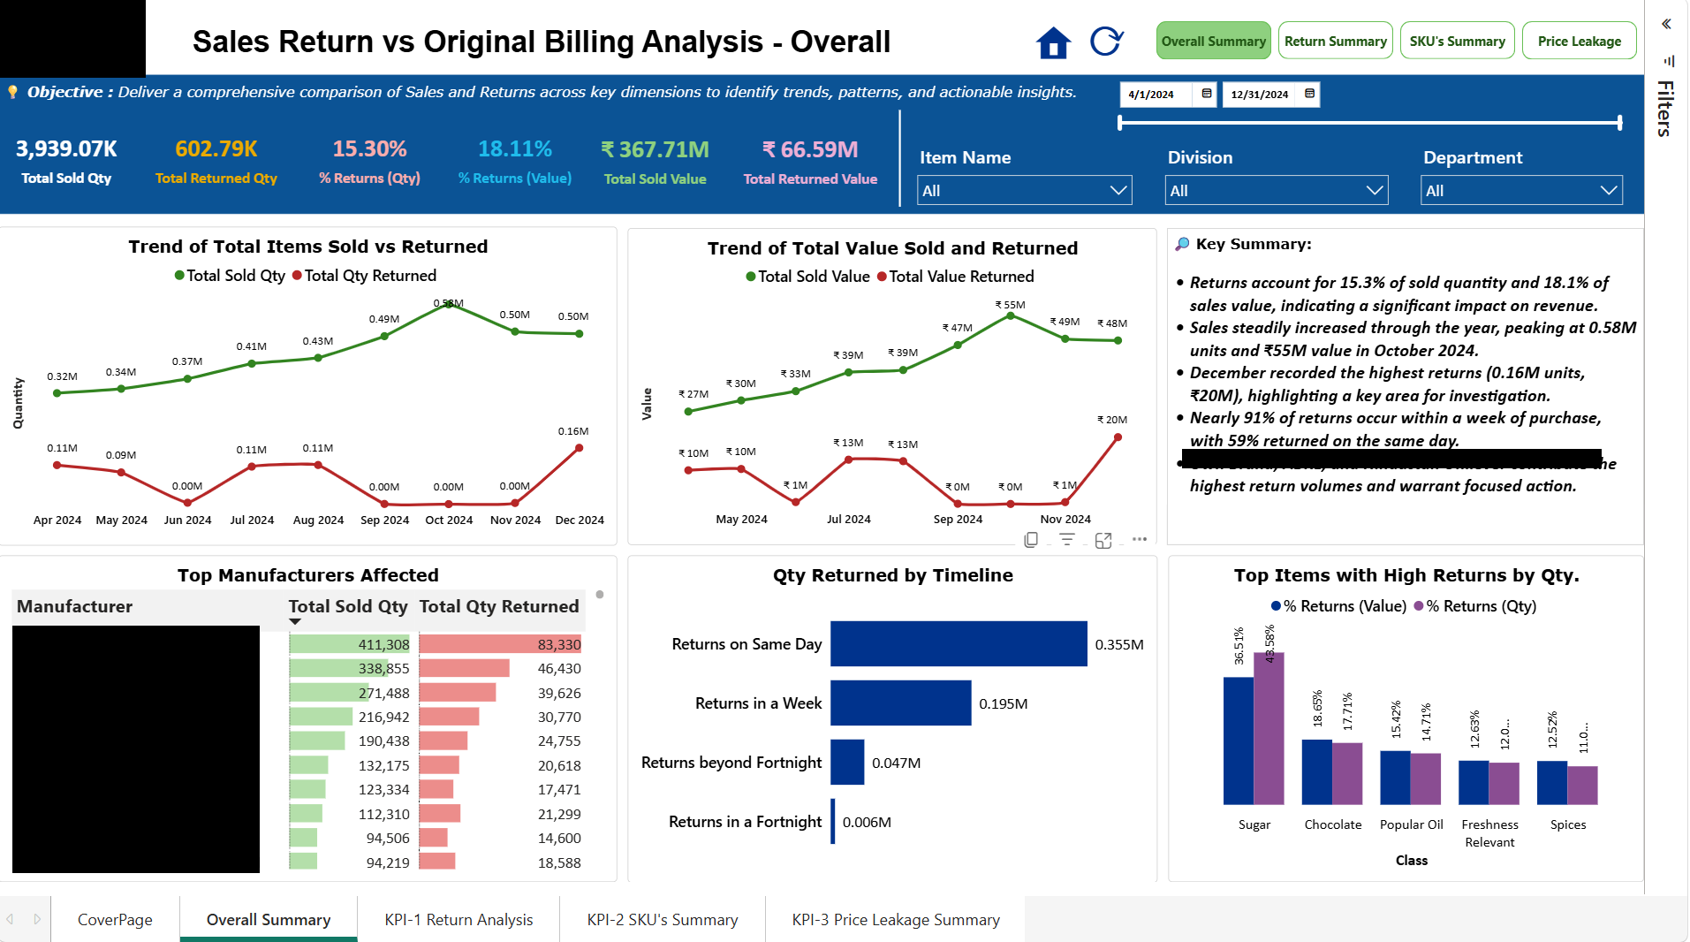Click the Home icon in the header
The height and width of the screenshot is (942, 1690).
coord(1053,42)
